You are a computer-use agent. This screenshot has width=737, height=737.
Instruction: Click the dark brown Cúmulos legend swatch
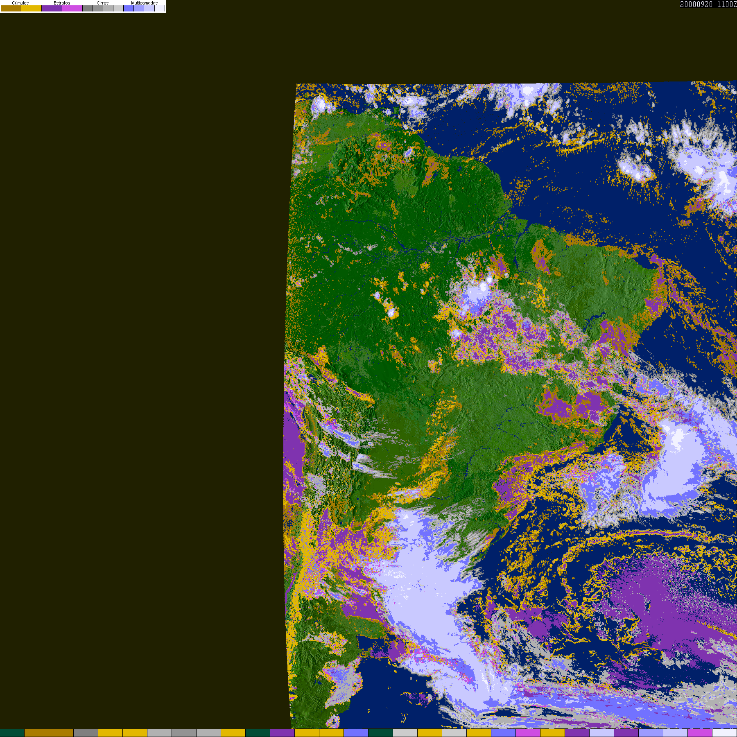11,8
